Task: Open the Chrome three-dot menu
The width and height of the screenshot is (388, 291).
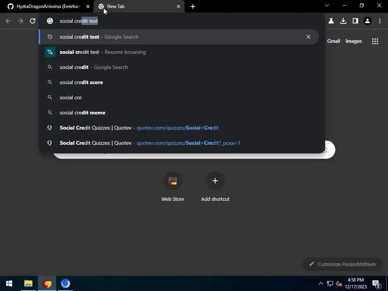Action: pyautogui.click(x=380, y=21)
